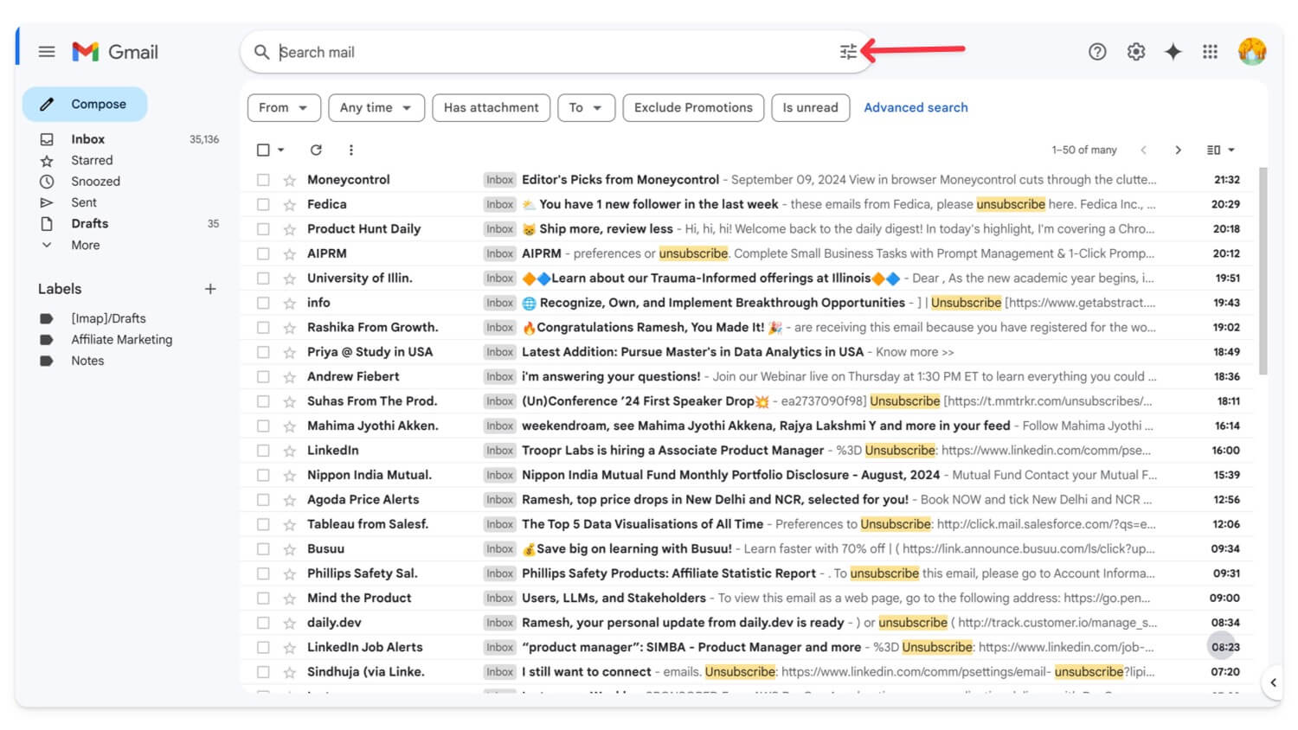Open the Advanced search link
Viewport: 1298px width, 730px height.
[x=916, y=107]
